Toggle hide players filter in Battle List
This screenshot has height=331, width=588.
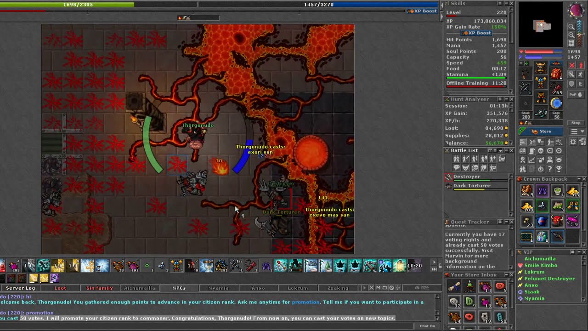coord(457,159)
